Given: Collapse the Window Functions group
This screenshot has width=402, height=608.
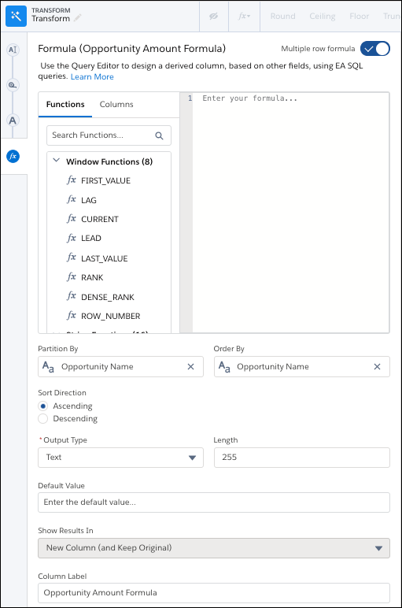Looking at the screenshot, I should click(56, 160).
